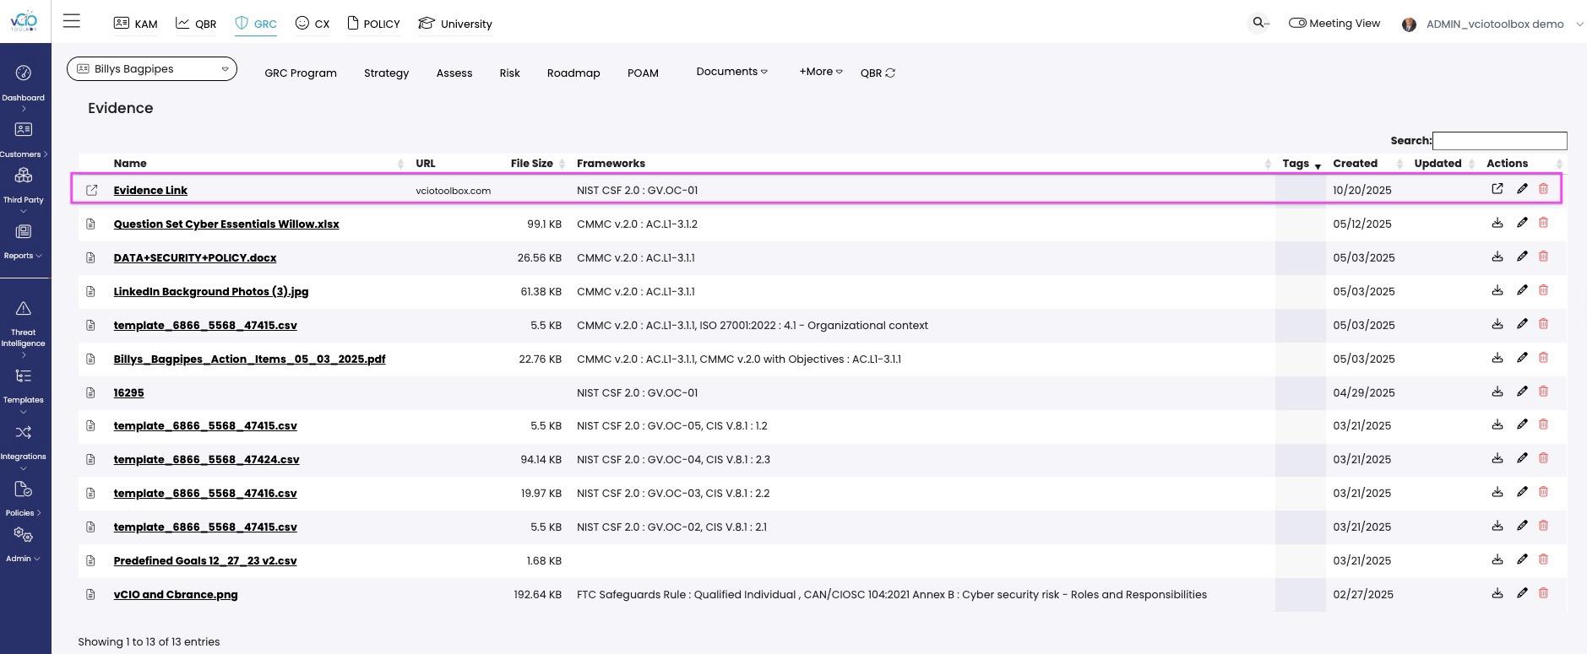Switch to the POLICY top tab
1587x654 pixels.
click(x=373, y=24)
